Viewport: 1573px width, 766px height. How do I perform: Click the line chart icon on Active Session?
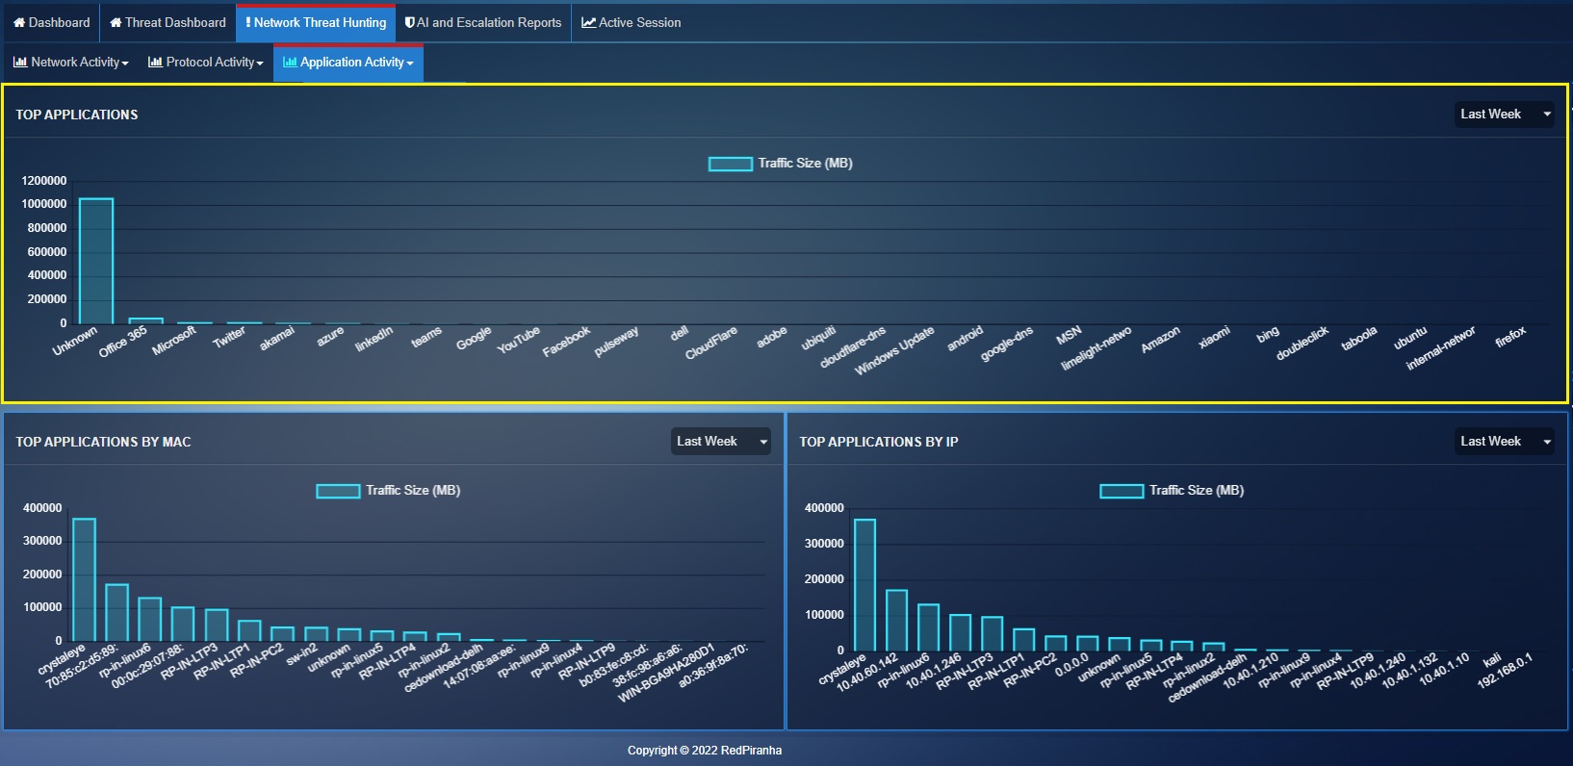[x=588, y=22]
